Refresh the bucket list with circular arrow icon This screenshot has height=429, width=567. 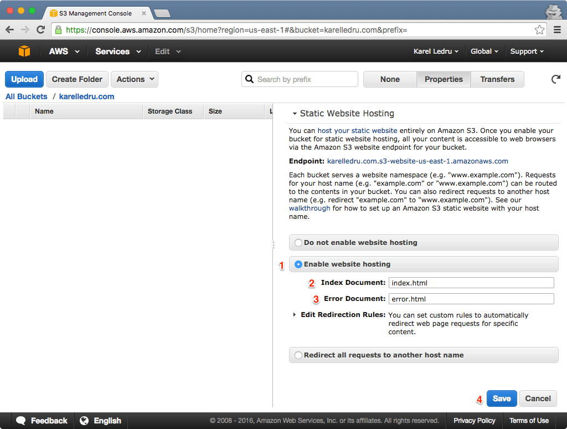tap(555, 79)
